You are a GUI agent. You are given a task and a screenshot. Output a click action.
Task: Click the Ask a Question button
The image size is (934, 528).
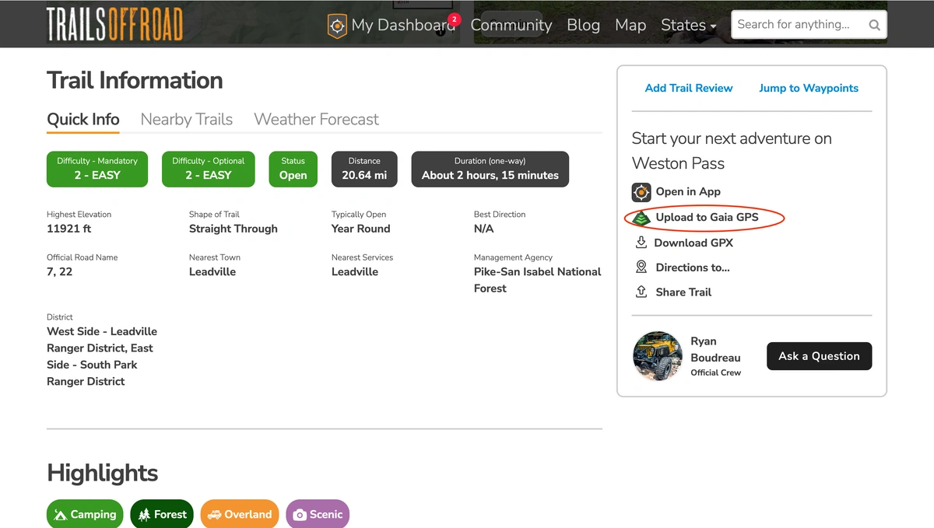tap(820, 356)
